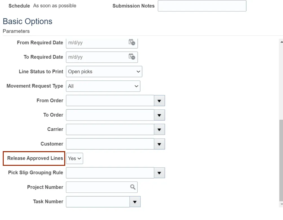Click the Project Number search magnifier icon
The width and height of the screenshot is (283, 220).
133,187
